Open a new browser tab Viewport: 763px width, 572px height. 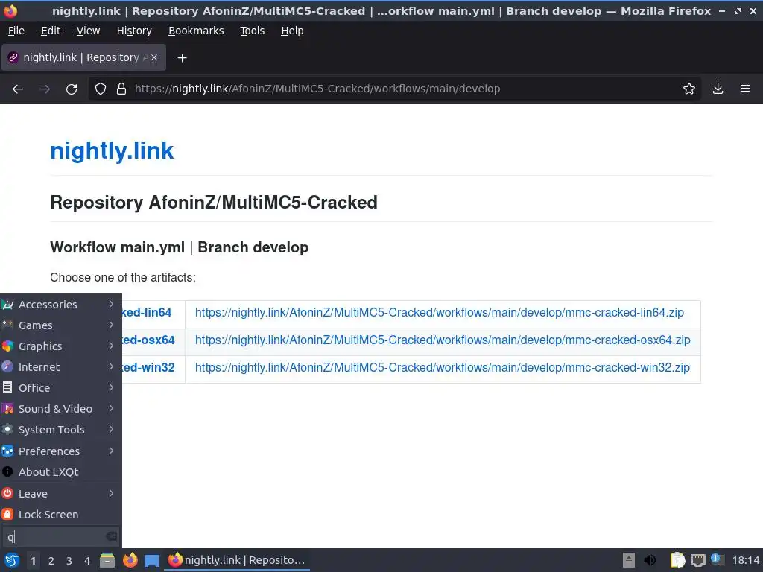(x=182, y=58)
